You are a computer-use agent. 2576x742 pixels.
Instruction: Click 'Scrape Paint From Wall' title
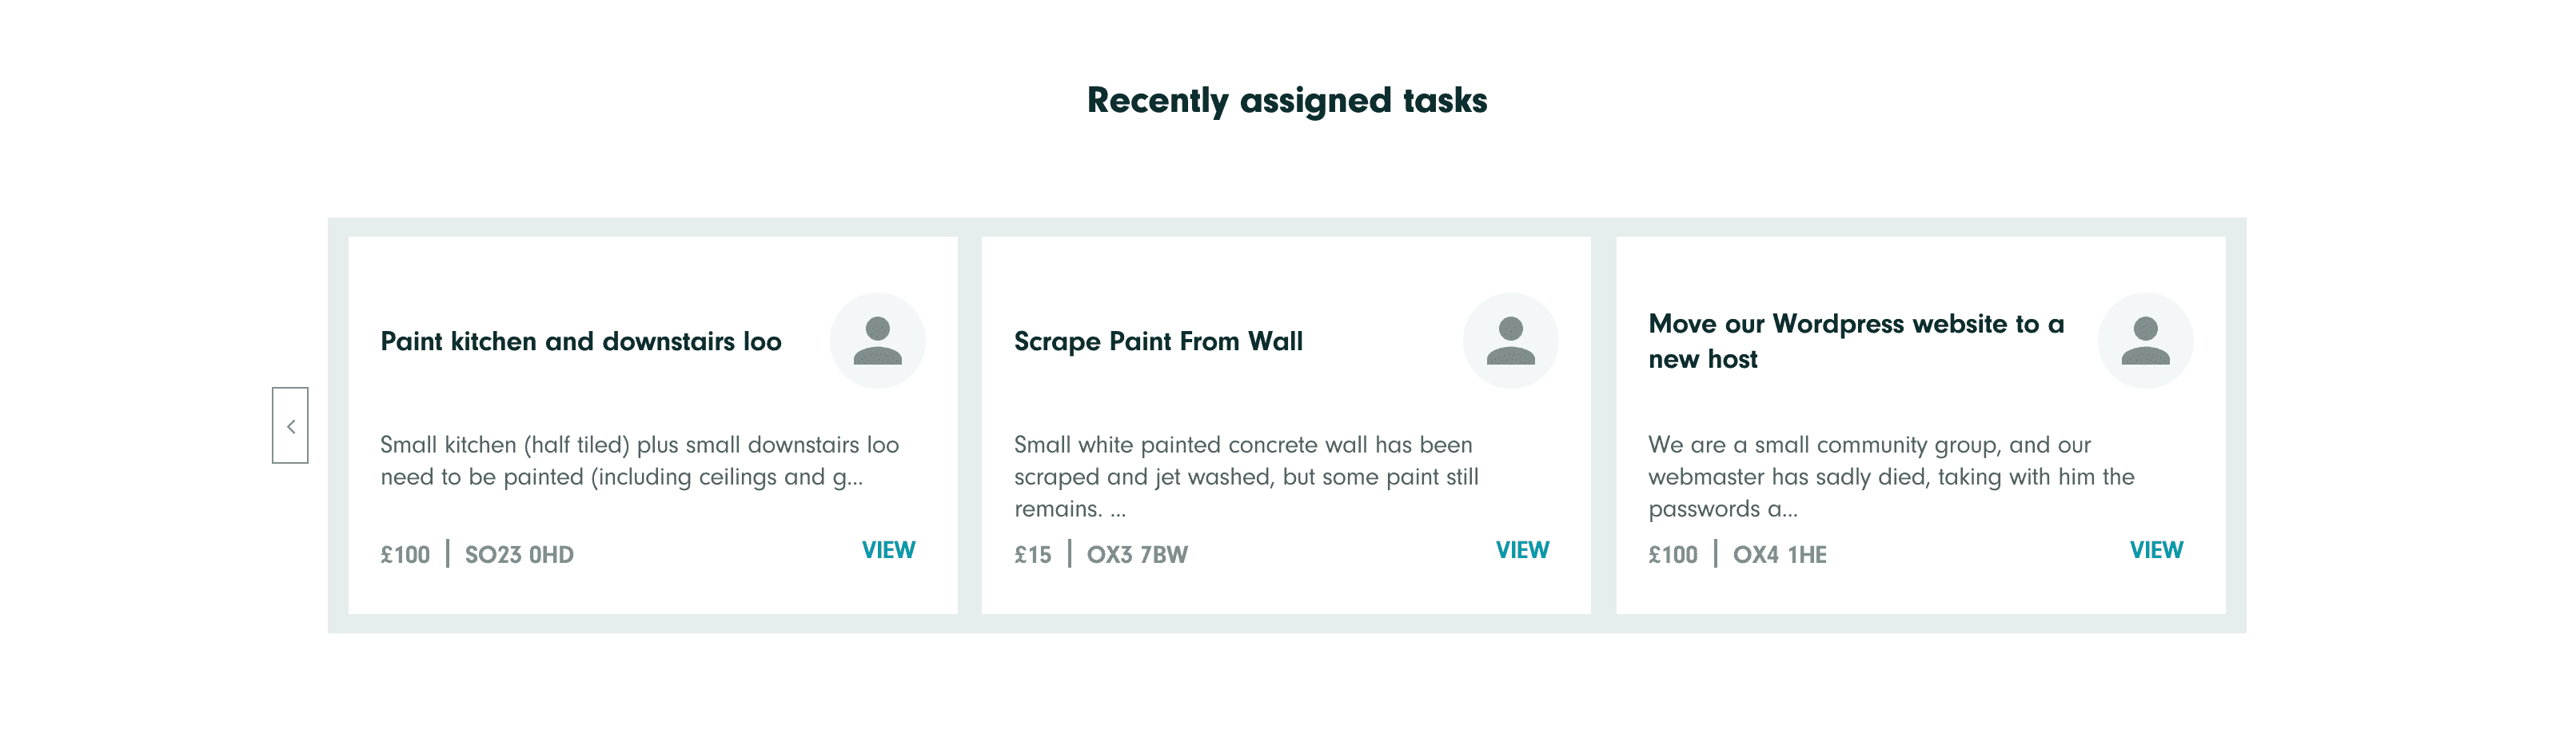coord(1158,341)
